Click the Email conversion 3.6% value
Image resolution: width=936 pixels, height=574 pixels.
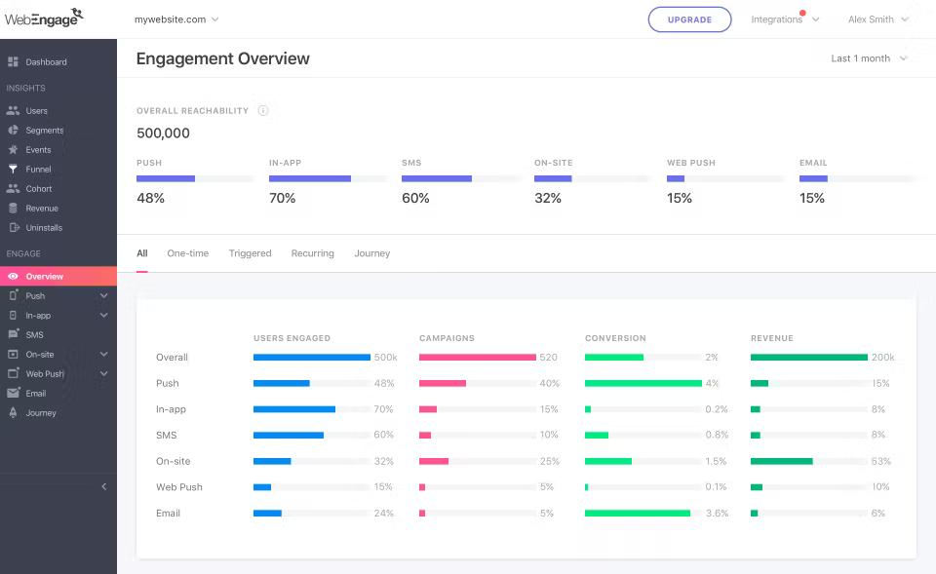pyautogui.click(x=717, y=513)
